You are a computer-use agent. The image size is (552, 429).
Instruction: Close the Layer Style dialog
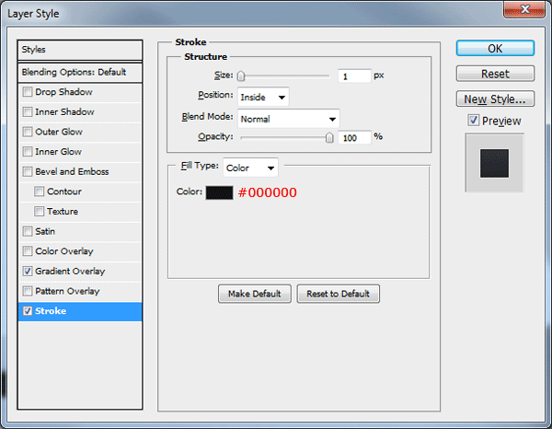[524, 9]
